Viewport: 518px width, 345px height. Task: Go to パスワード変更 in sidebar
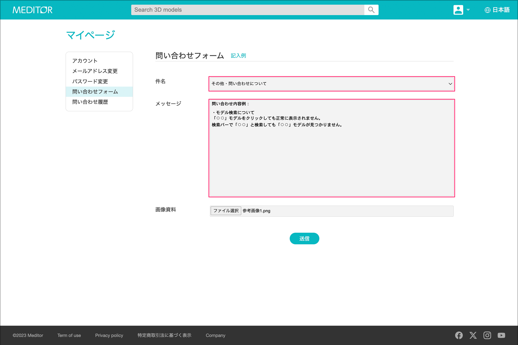90,81
